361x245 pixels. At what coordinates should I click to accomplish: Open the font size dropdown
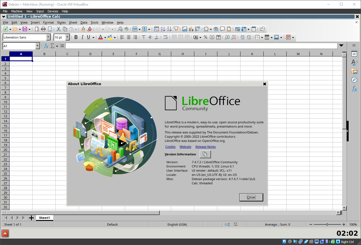click(x=67, y=37)
